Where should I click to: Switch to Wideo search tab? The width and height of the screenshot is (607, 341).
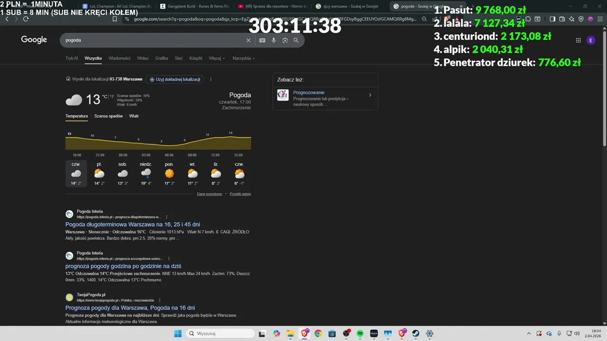[143, 58]
